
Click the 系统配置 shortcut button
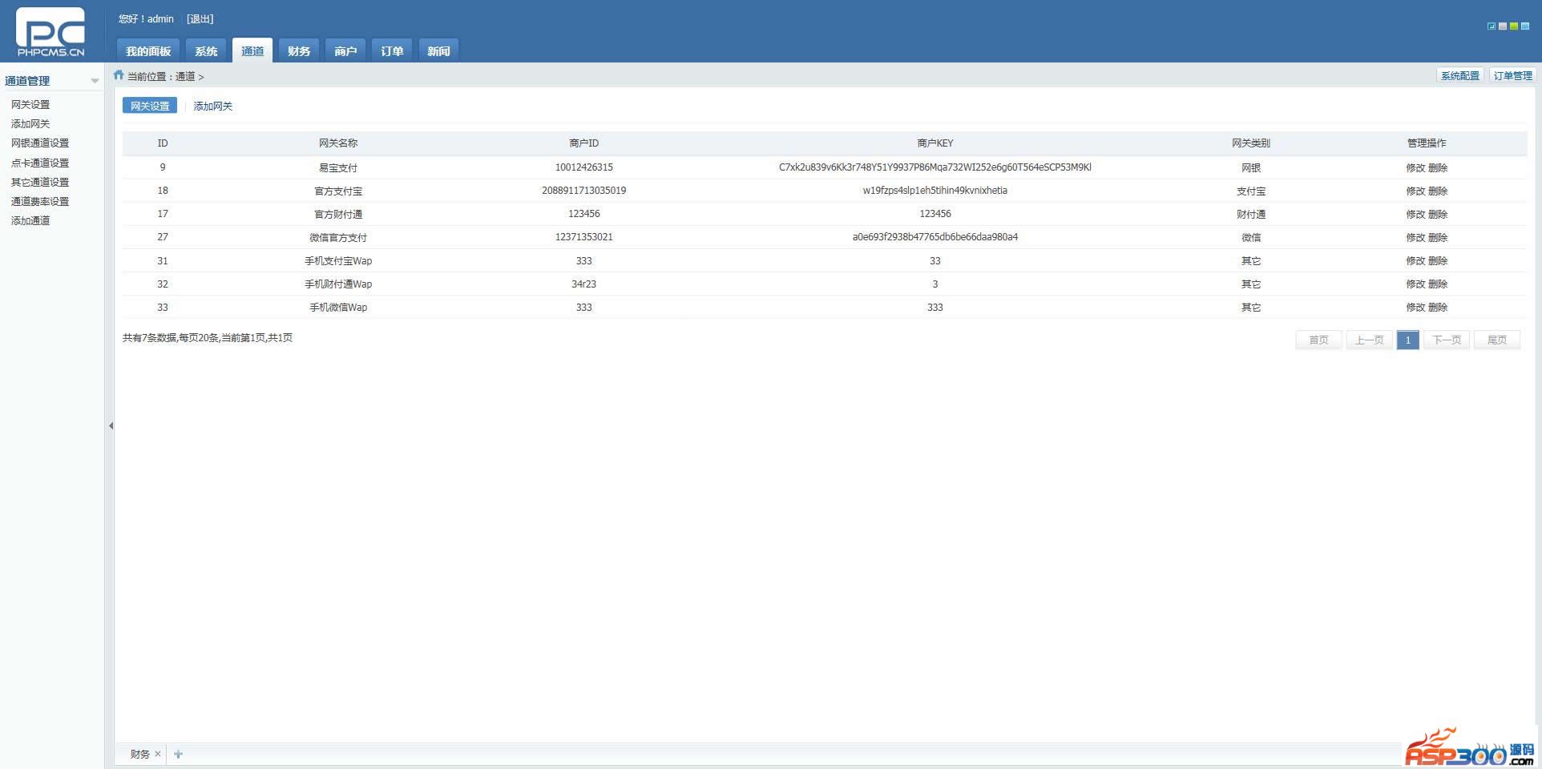[x=1459, y=76]
